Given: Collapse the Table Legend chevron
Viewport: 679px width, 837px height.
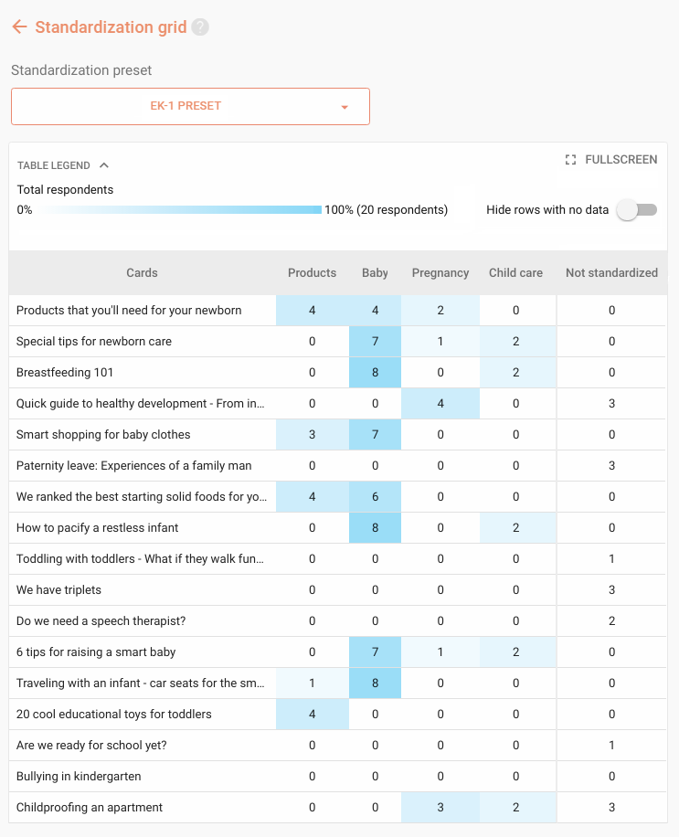Looking at the screenshot, I should (x=104, y=165).
